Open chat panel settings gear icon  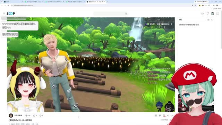pos(208,20)
